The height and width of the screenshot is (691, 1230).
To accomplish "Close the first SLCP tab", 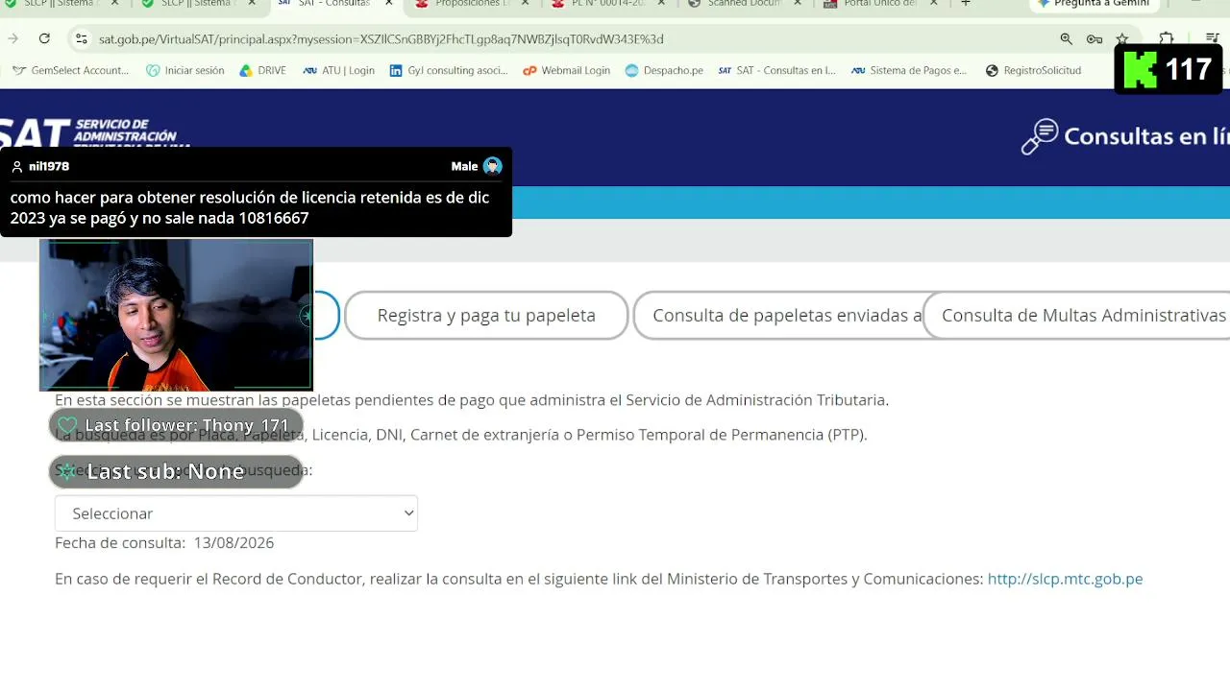I will [114, 3].
